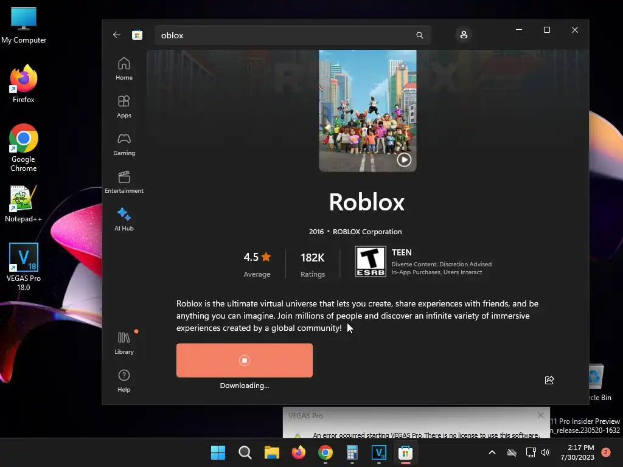
Task: Click the 'Downloading...' status text
Action: coord(245,386)
